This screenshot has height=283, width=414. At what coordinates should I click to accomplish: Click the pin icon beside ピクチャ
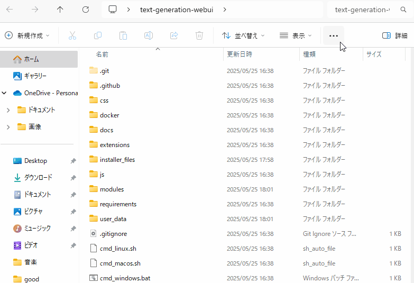[x=73, y=212]
